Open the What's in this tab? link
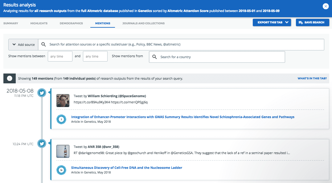Image resolution: width=332 pixels, height=183 pixels. (x=312, y=78)
